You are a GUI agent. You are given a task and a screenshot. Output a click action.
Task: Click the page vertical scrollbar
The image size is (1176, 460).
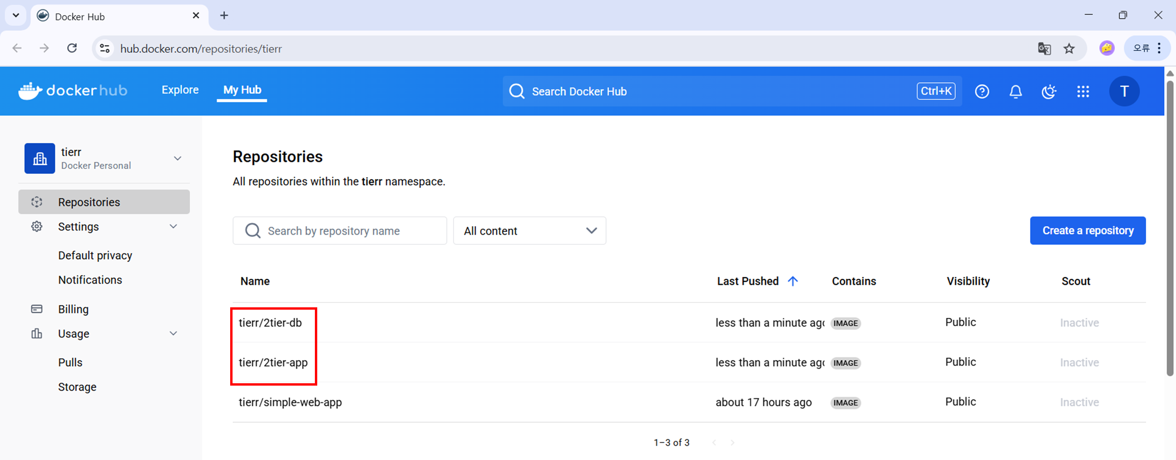click(x=1170, y=228)
